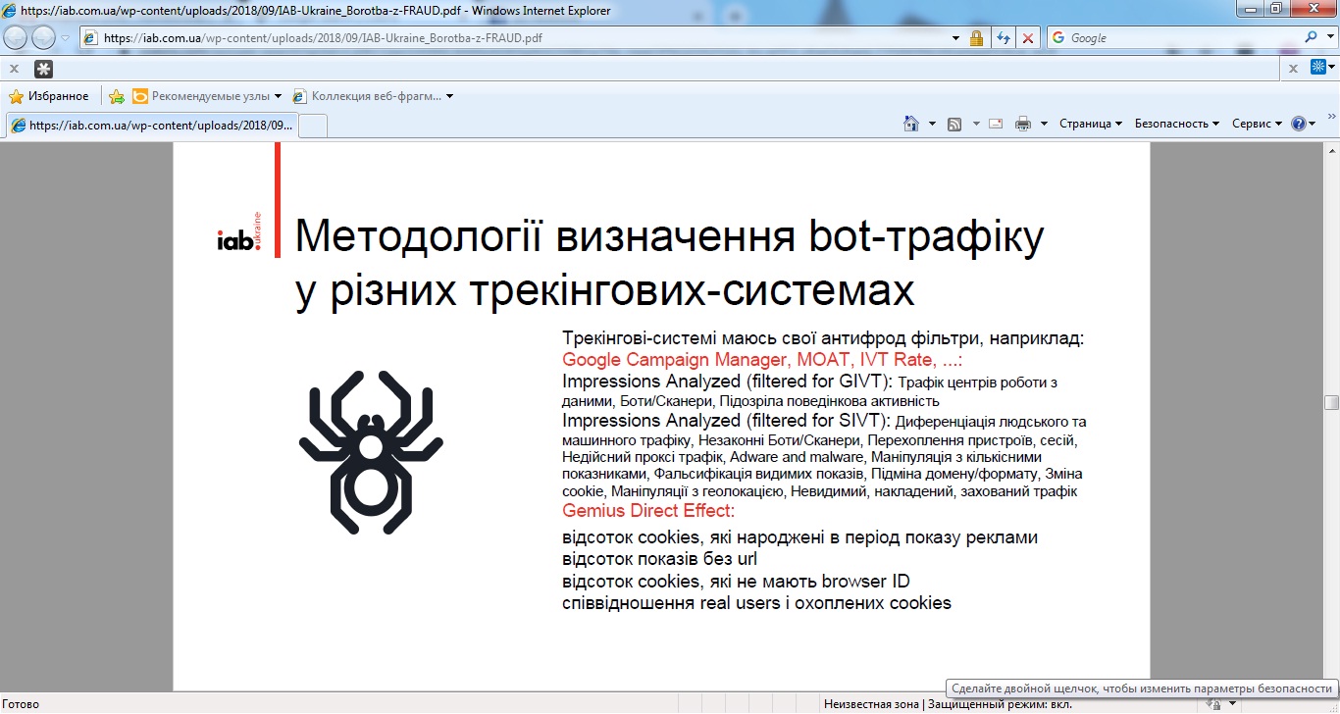
Task: Click the Read mail envelope icon
Action: (x=996, y=124)
